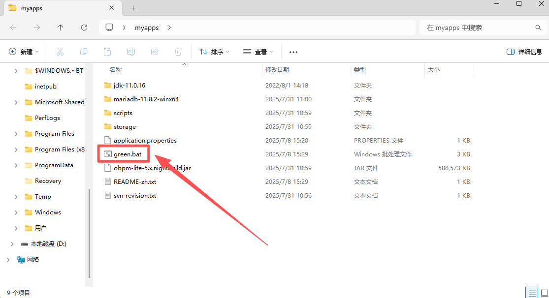Click the 在 myapps 中搜索 search box
The image size is (549, 298).
(478, 28)
